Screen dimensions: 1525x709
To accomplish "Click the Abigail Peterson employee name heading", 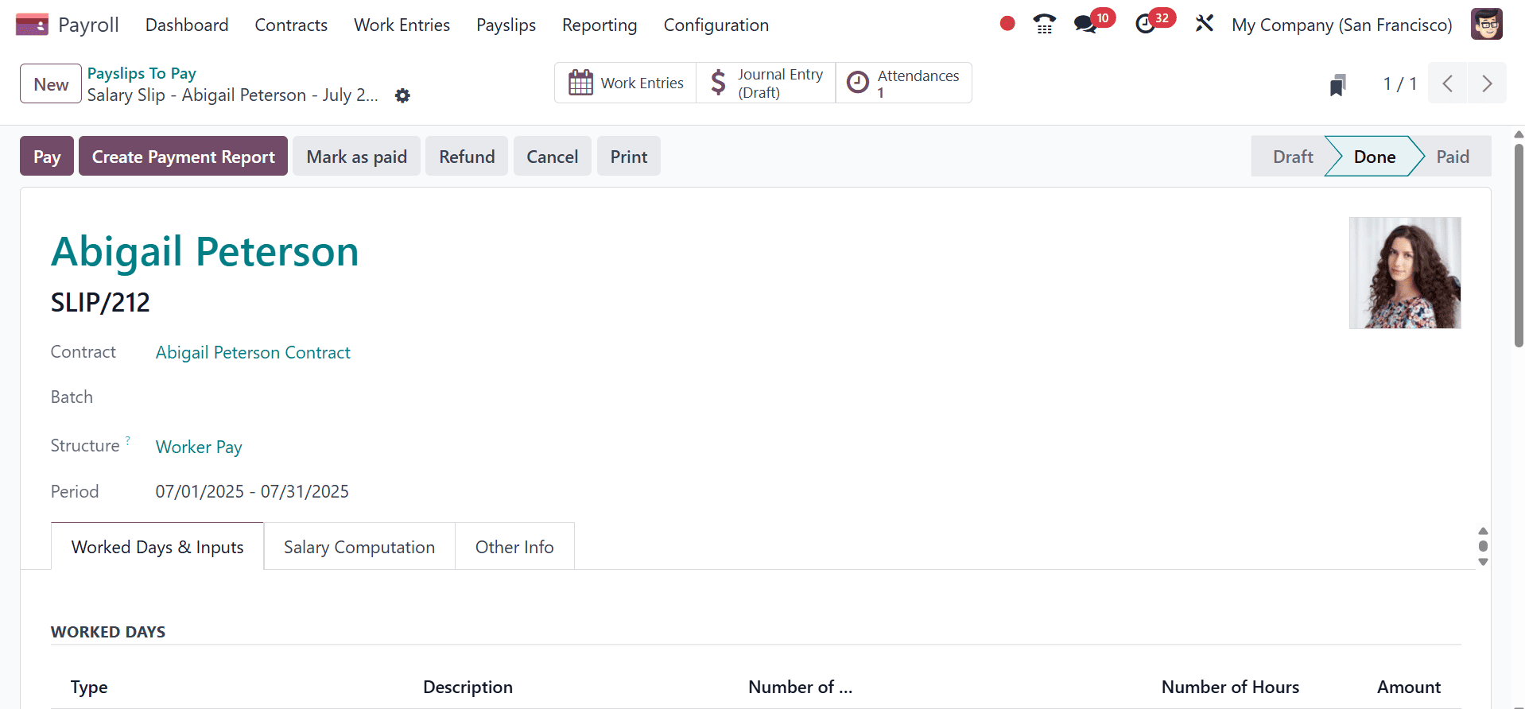I will (205, 252).
